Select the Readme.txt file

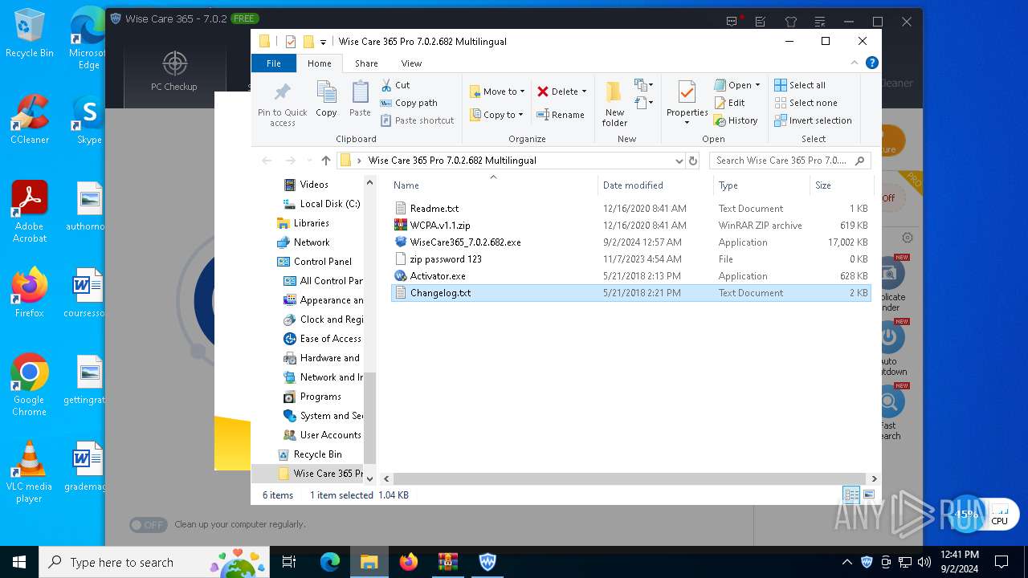pos(630,209)
